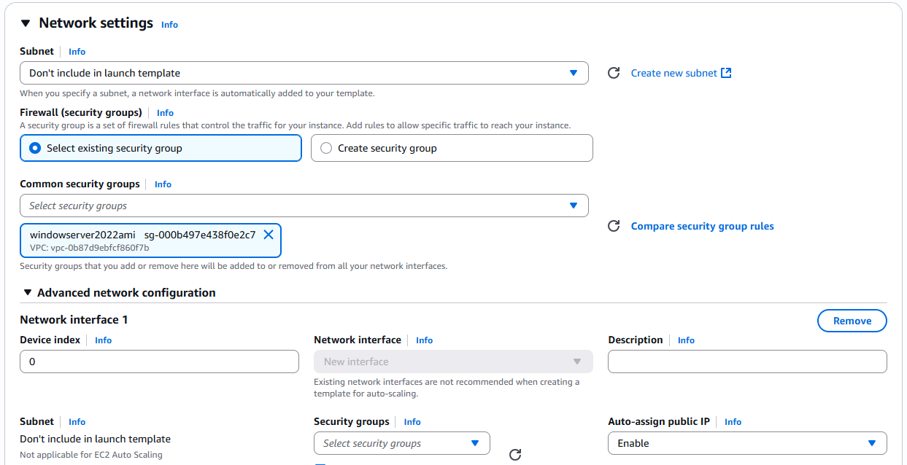Click external link icon after Create new subnet

(x=726, y=73)
